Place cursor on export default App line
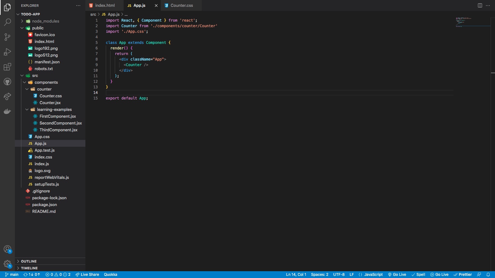 pos(127,98)
